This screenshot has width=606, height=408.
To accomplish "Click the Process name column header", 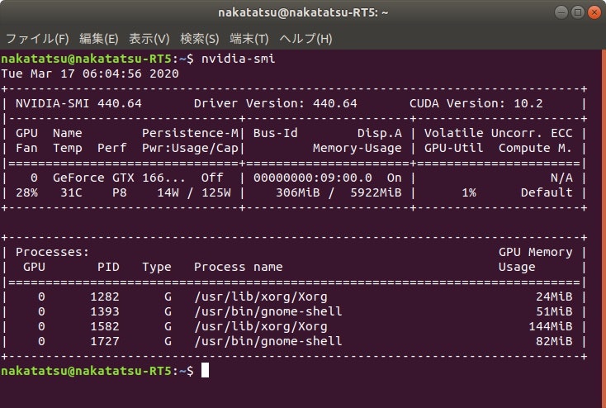I will click(x=238, y=267).
